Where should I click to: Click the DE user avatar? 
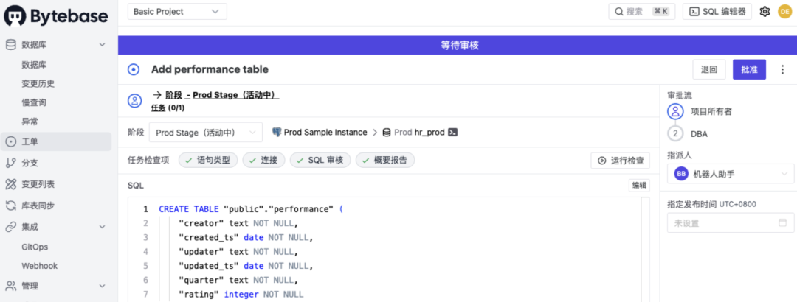[784, 12]
